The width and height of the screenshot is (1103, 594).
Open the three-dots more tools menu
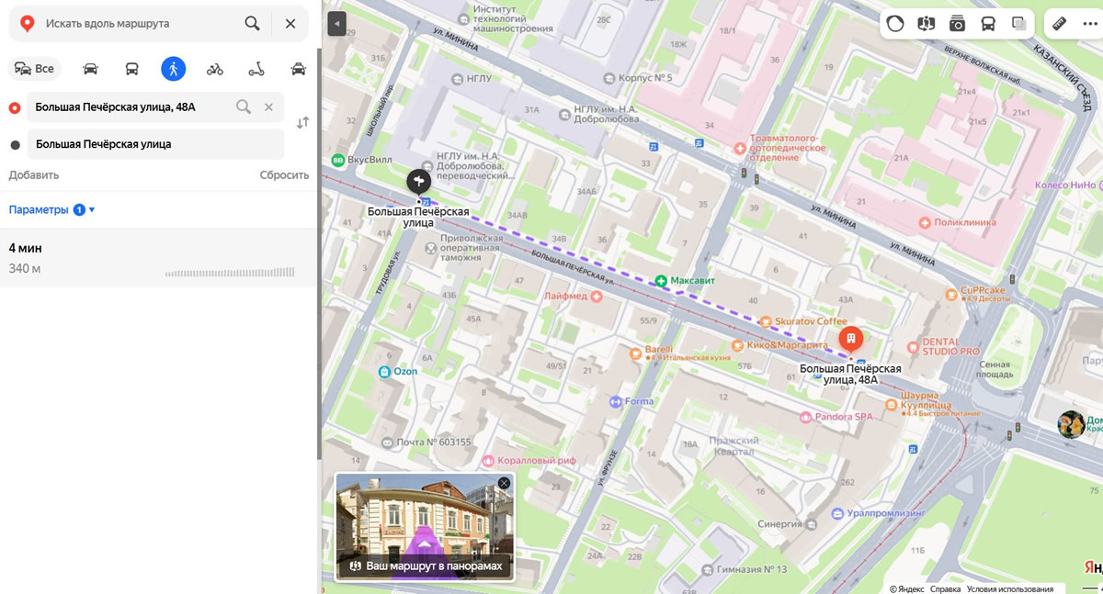pyautogui.click(x=1089, y=24)
